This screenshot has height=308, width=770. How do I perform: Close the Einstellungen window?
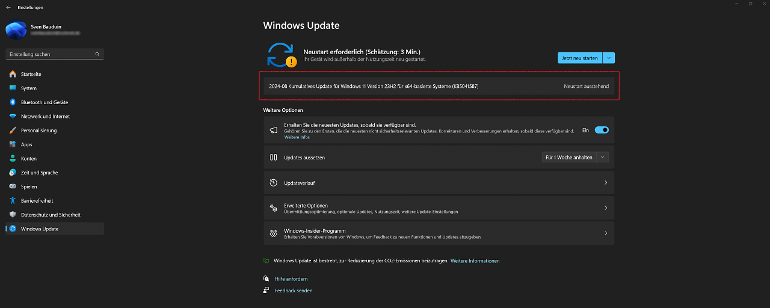click(763, 4)
